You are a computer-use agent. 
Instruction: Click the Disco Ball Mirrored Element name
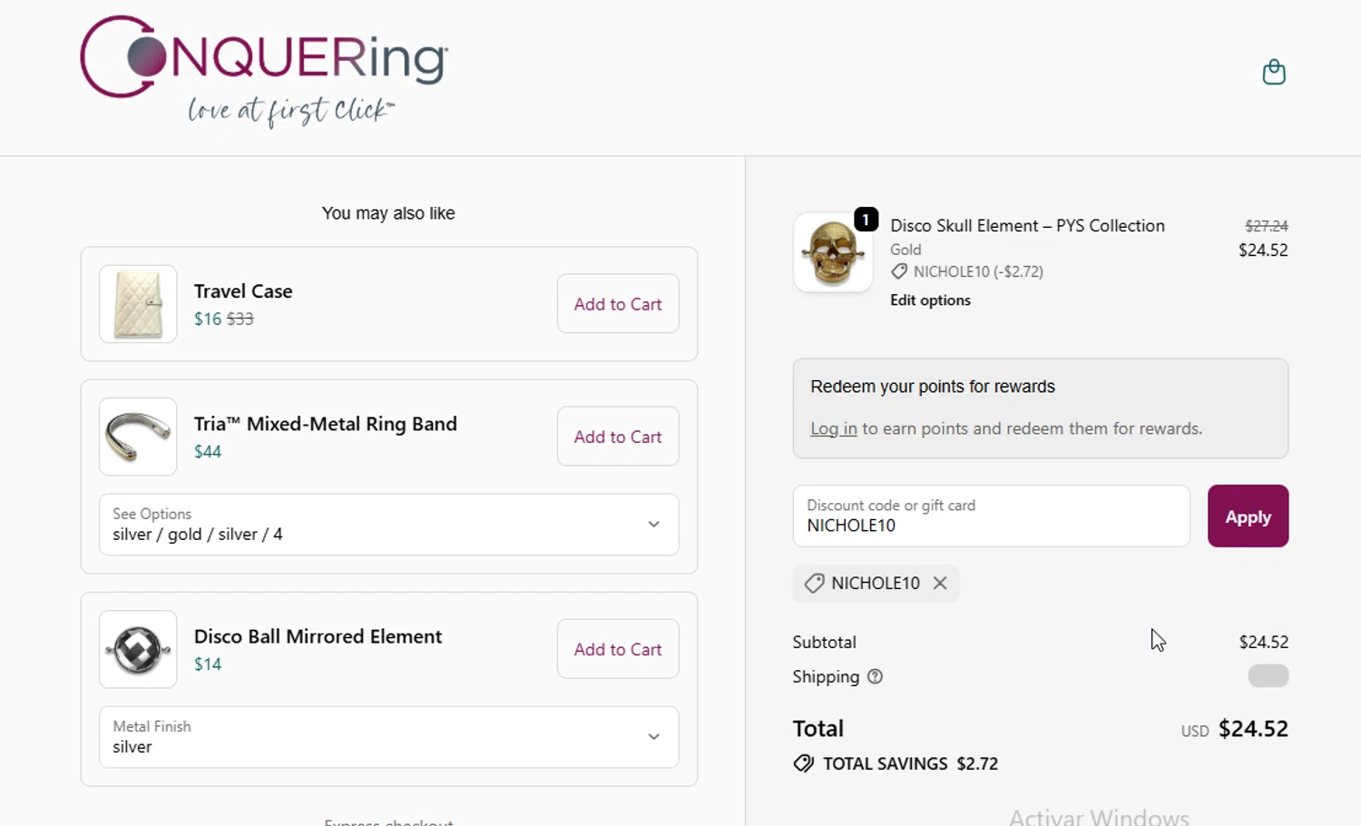[x=318, y=636]
